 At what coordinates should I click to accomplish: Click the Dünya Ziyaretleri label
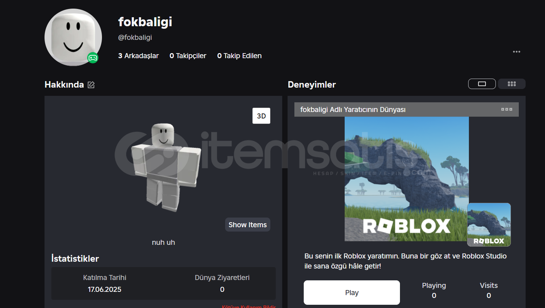coord(222,277)
